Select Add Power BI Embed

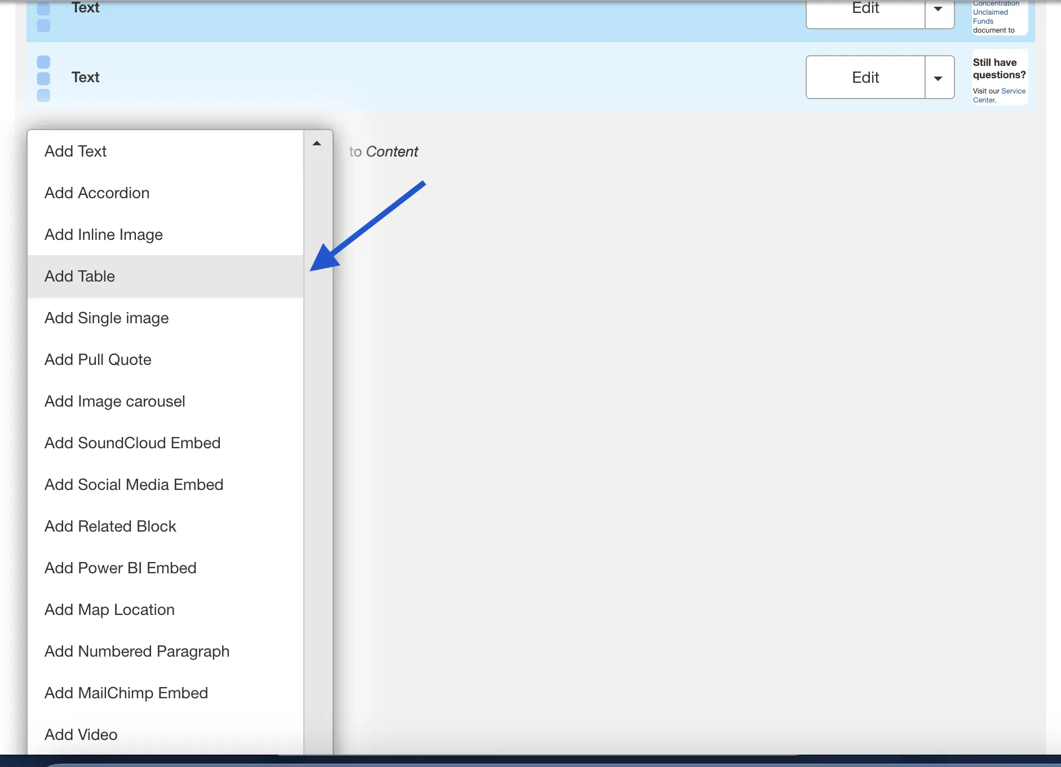pos(165,568)
